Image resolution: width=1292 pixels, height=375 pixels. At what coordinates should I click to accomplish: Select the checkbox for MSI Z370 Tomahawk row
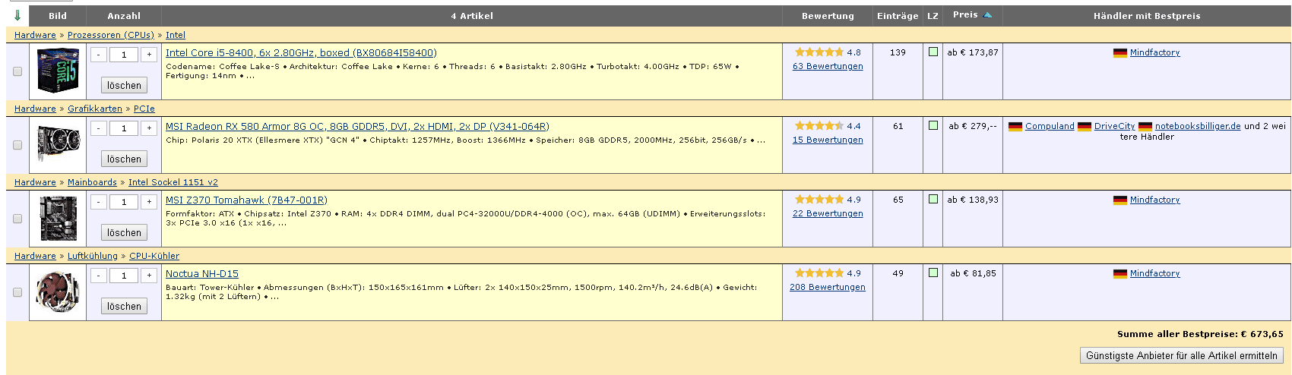(17, 219)
